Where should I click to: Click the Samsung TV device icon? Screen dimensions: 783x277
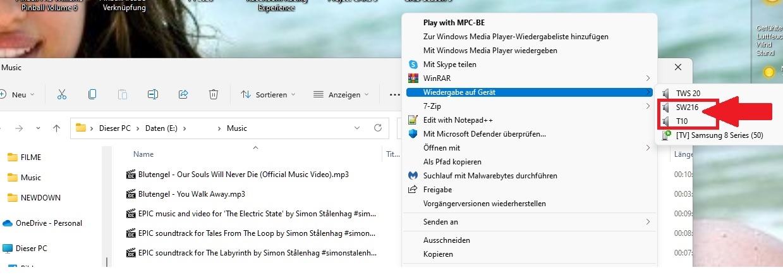tap(666, 135)
